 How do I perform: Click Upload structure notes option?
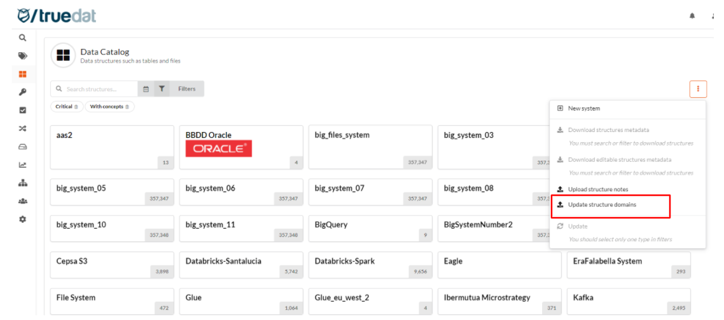coord(597,189)
